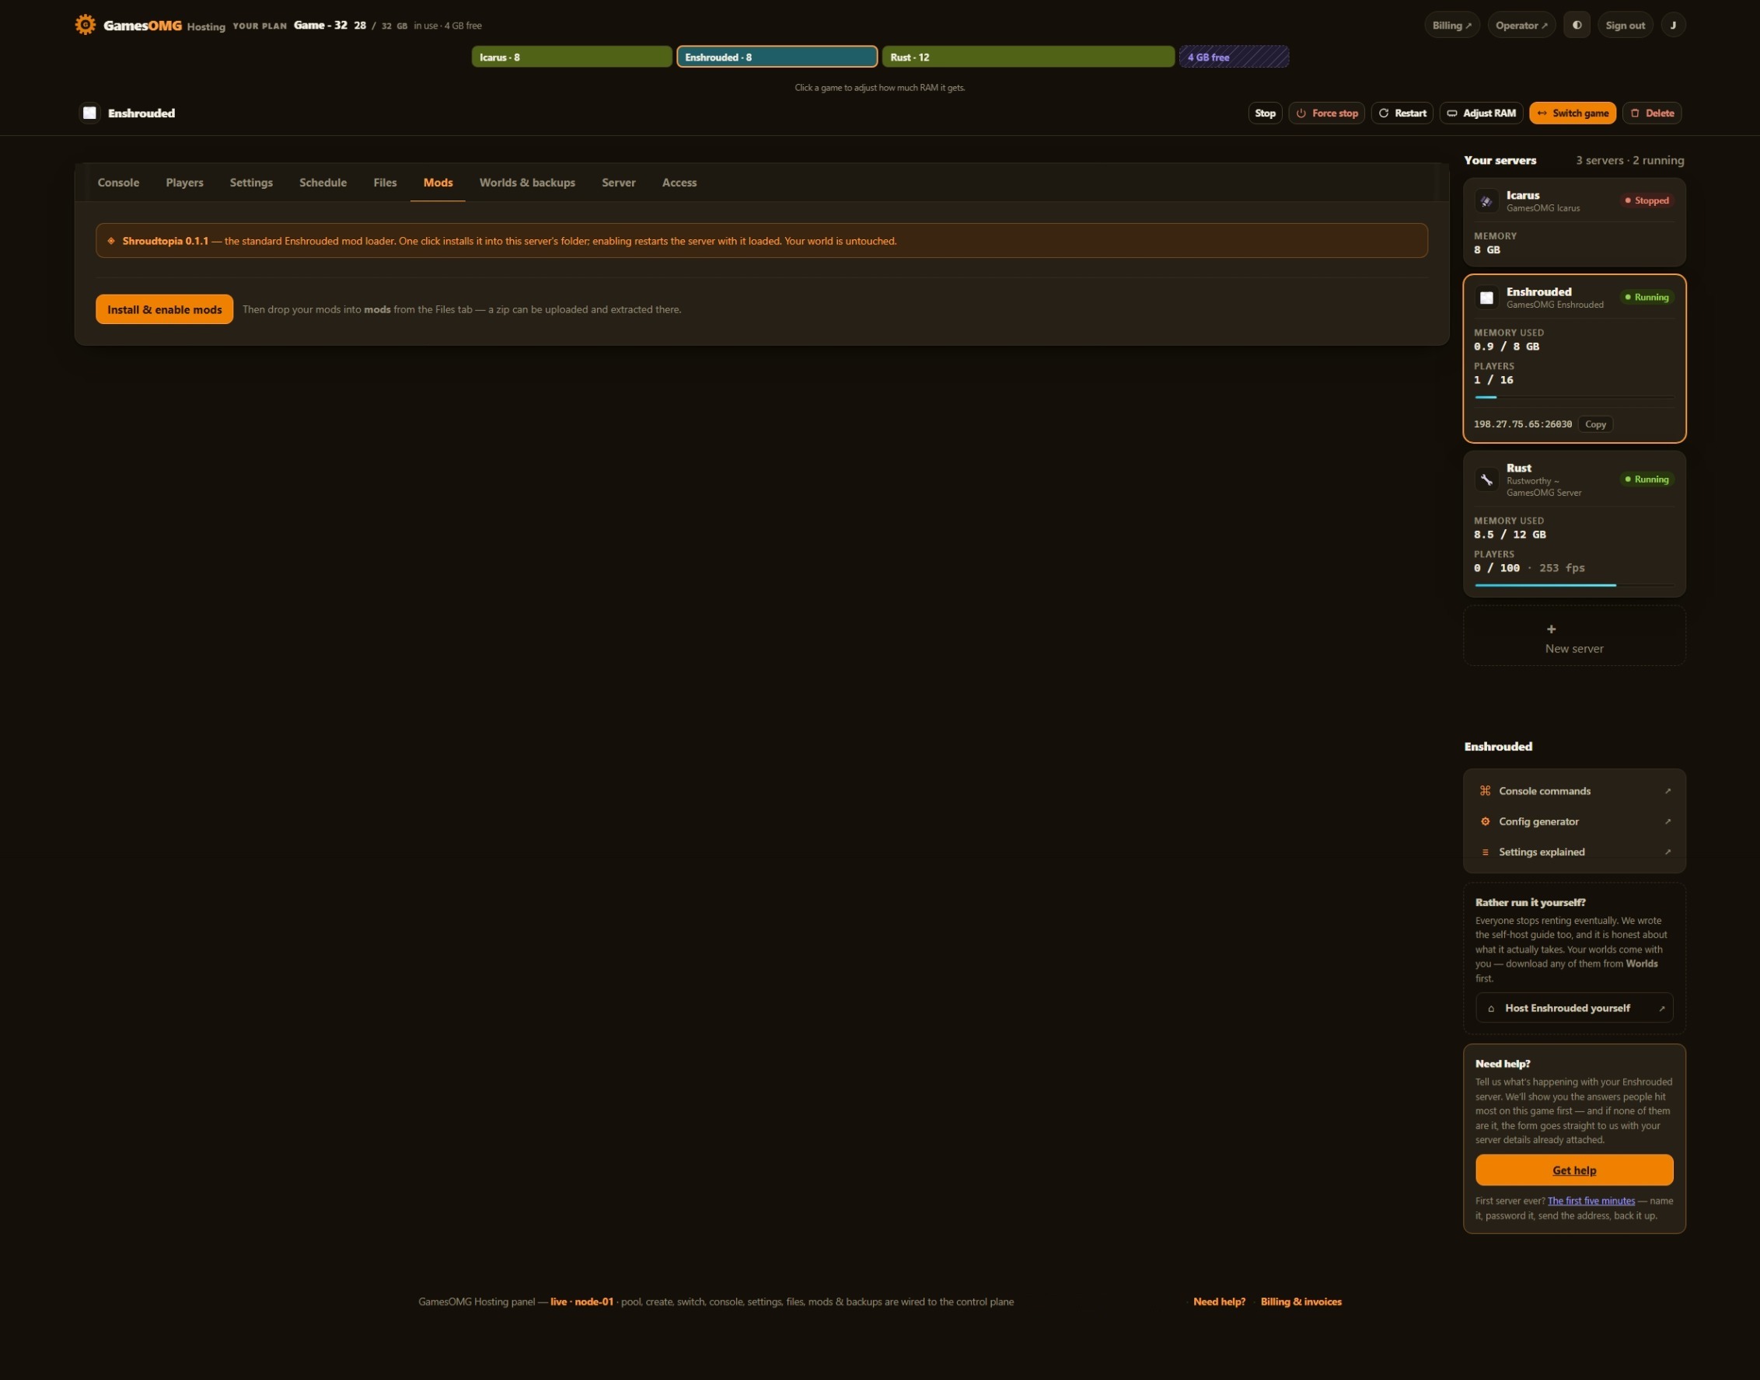Open The first five minutes link

tap(1591, 1201)
